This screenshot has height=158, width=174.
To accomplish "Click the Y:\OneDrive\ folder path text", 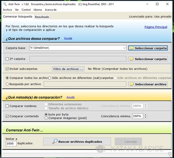I will click(x=39, y=48).
